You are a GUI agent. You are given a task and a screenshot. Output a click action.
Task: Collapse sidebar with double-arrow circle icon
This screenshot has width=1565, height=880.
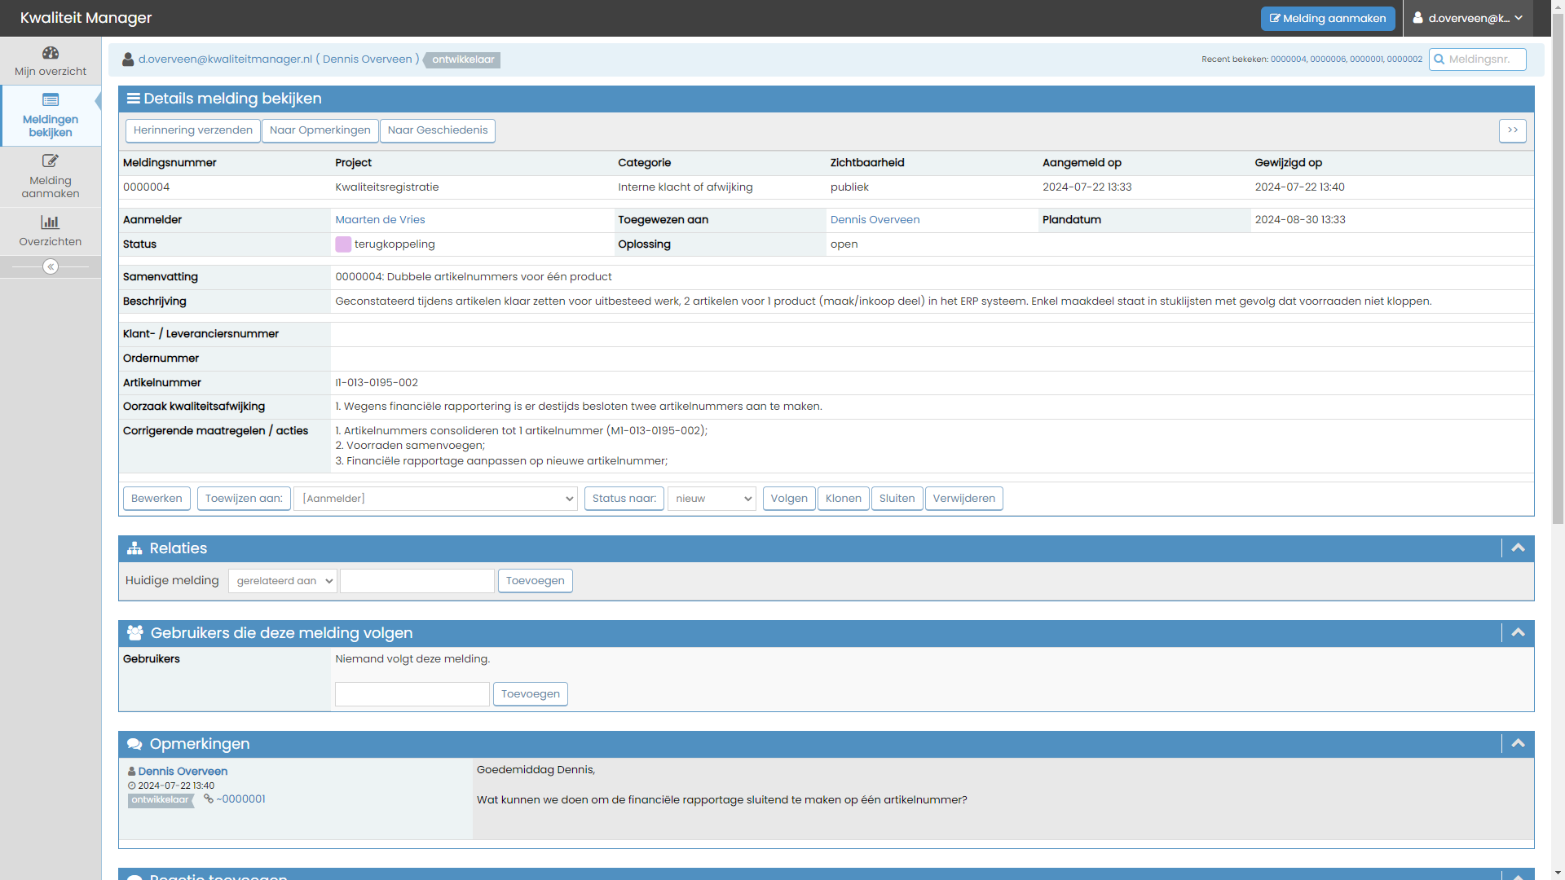pyautogui.click(x=51, y=267)
